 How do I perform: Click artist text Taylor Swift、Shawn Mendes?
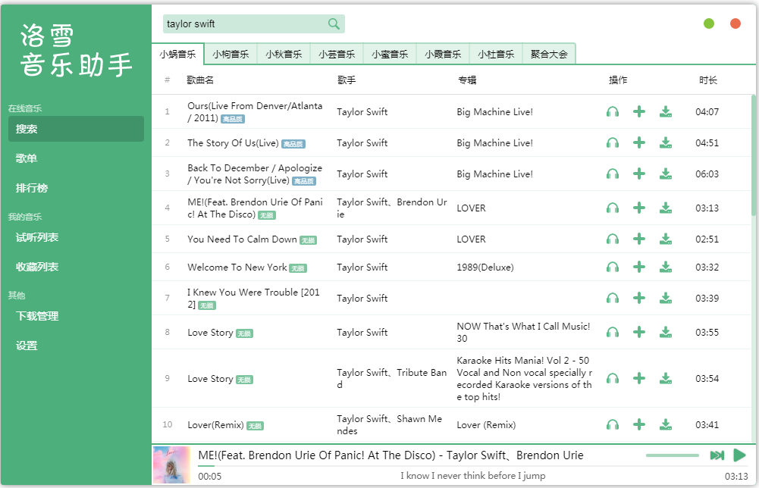(390, 424)
